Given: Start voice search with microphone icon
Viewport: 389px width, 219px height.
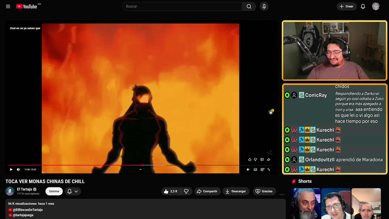Looking at the screenshot, I should point(264,6).
